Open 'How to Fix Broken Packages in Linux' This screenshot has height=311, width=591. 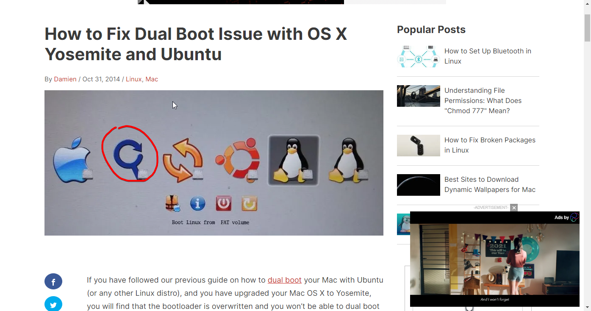tap(490, 145)
